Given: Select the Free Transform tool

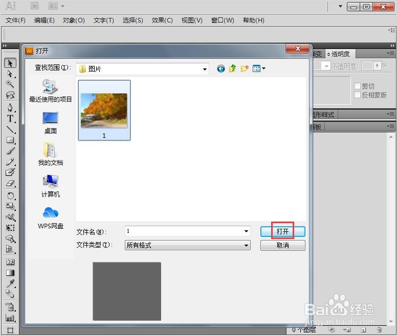Looking at the screenshot, I should click(10, 228).
